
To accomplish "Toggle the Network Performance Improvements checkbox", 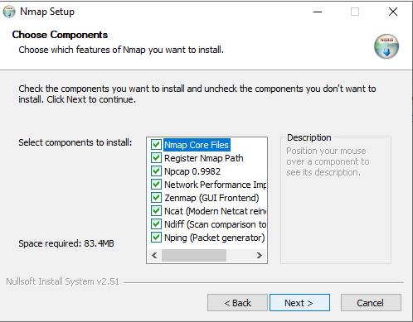I will point(156,185).
